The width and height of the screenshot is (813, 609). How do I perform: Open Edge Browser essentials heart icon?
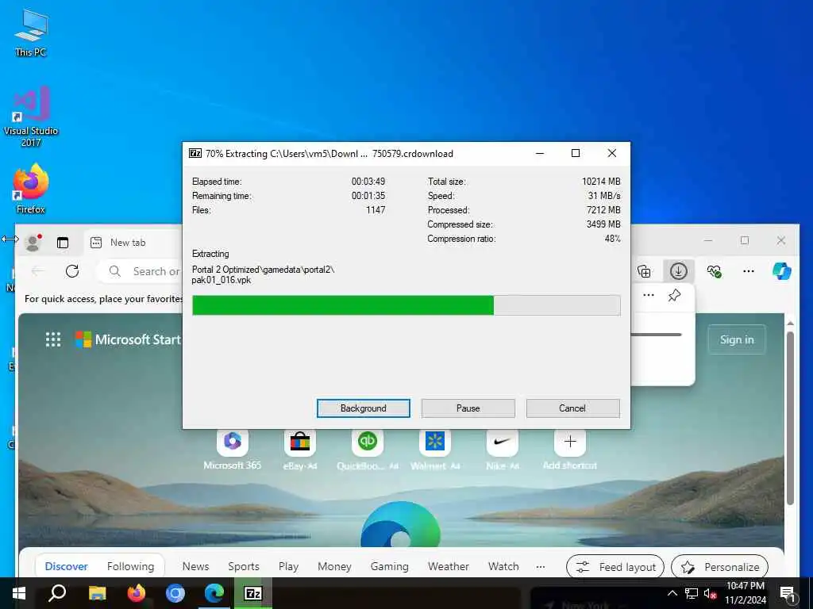(x=714, y=271)
